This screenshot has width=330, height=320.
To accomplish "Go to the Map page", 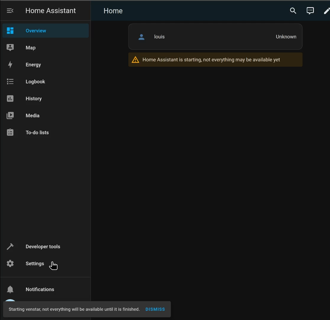I will click(x=46, y=48).
